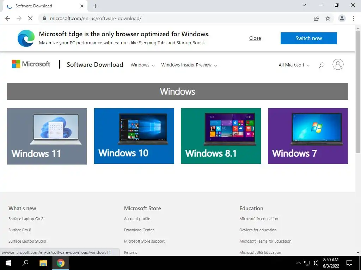Share this page icon in address bar

coord(317,18)
